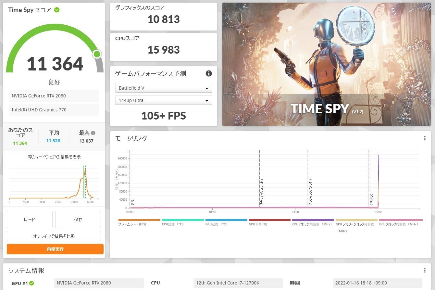435x290 pixels.
Task: Click the verified checkmark beside Time Spy スコア
Action: [57, 10]
